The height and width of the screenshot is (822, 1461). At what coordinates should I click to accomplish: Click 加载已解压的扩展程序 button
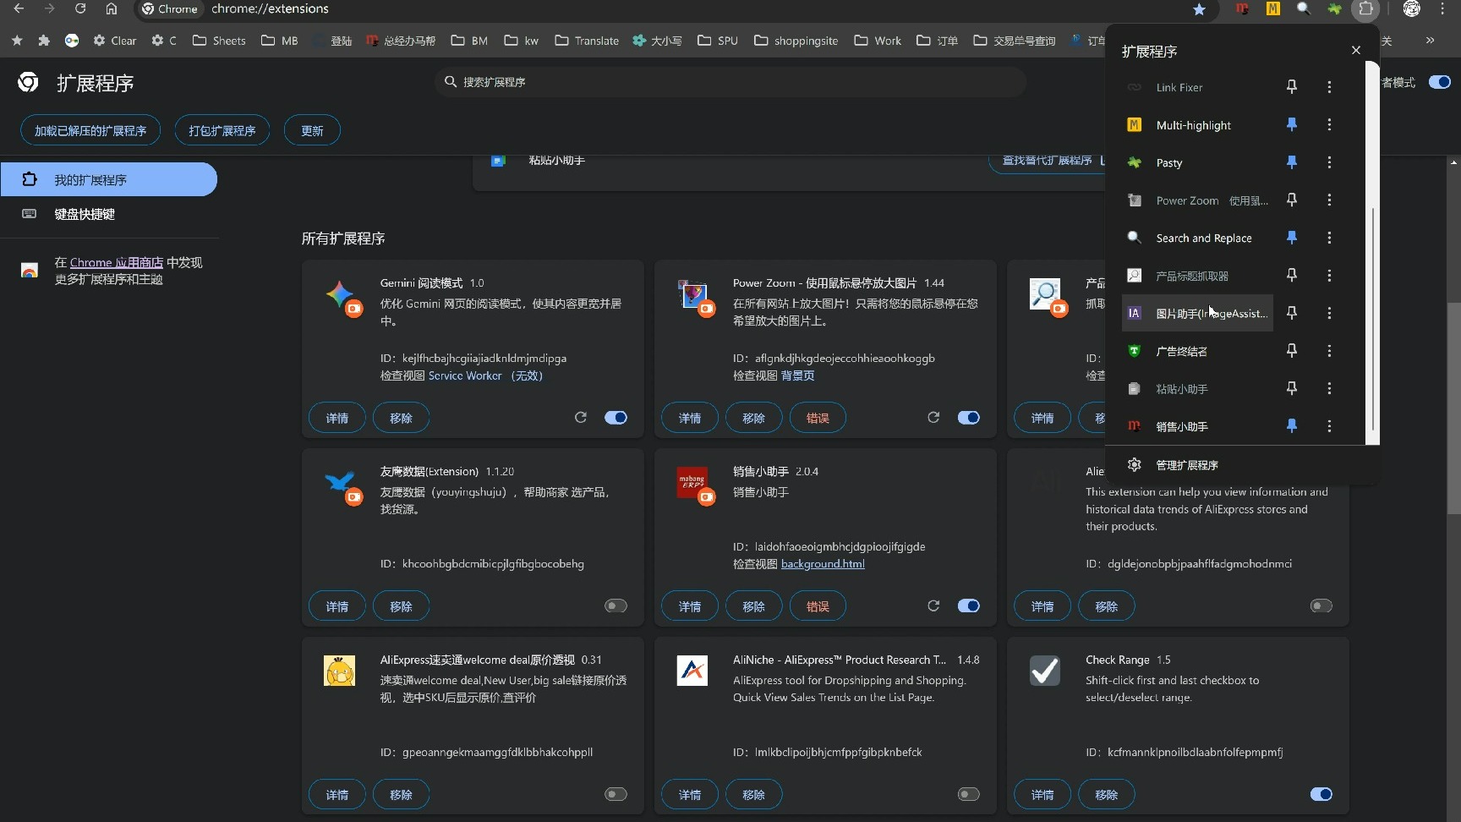pyautogui.click(x=90, y=130)
